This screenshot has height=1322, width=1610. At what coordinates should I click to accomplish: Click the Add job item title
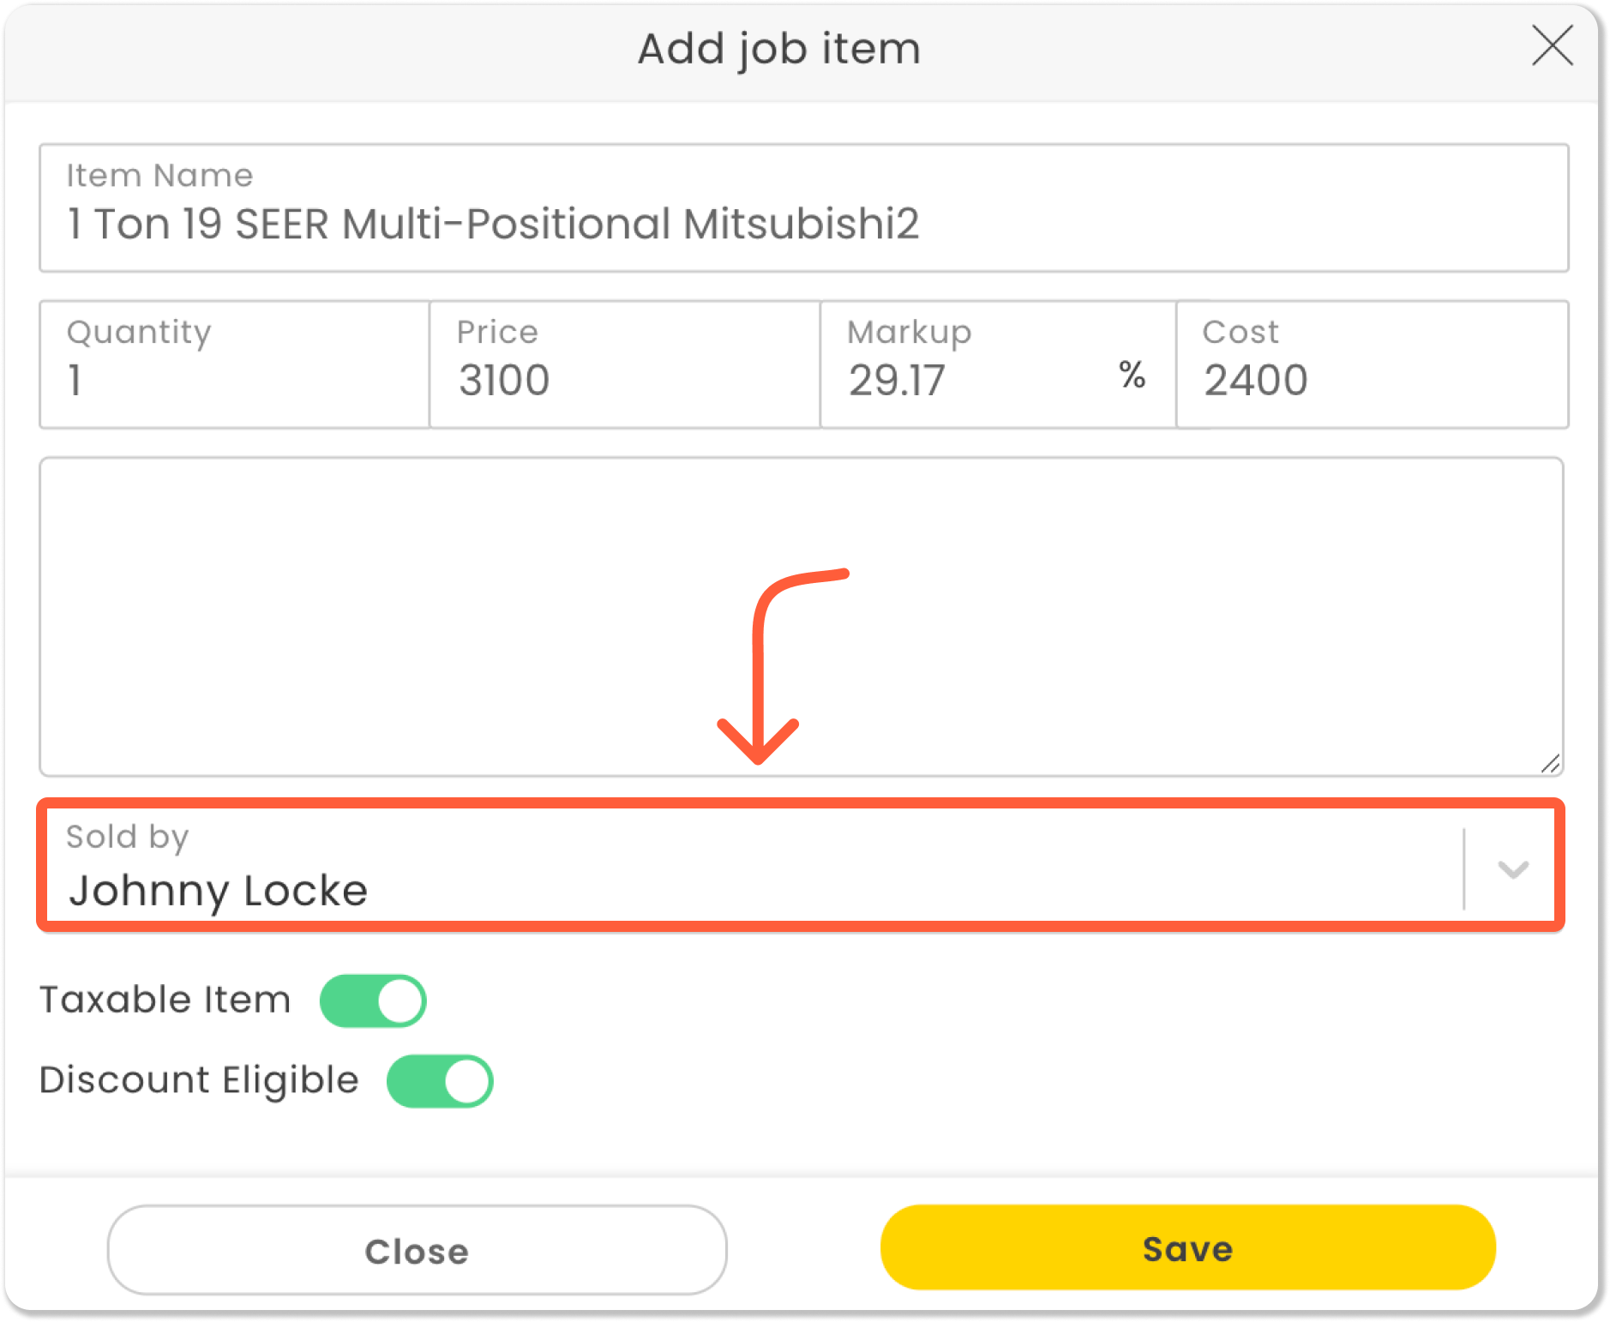tap(778, 49)
